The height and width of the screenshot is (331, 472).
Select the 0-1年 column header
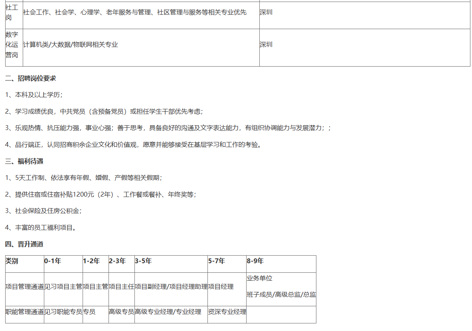click(53, 261)
